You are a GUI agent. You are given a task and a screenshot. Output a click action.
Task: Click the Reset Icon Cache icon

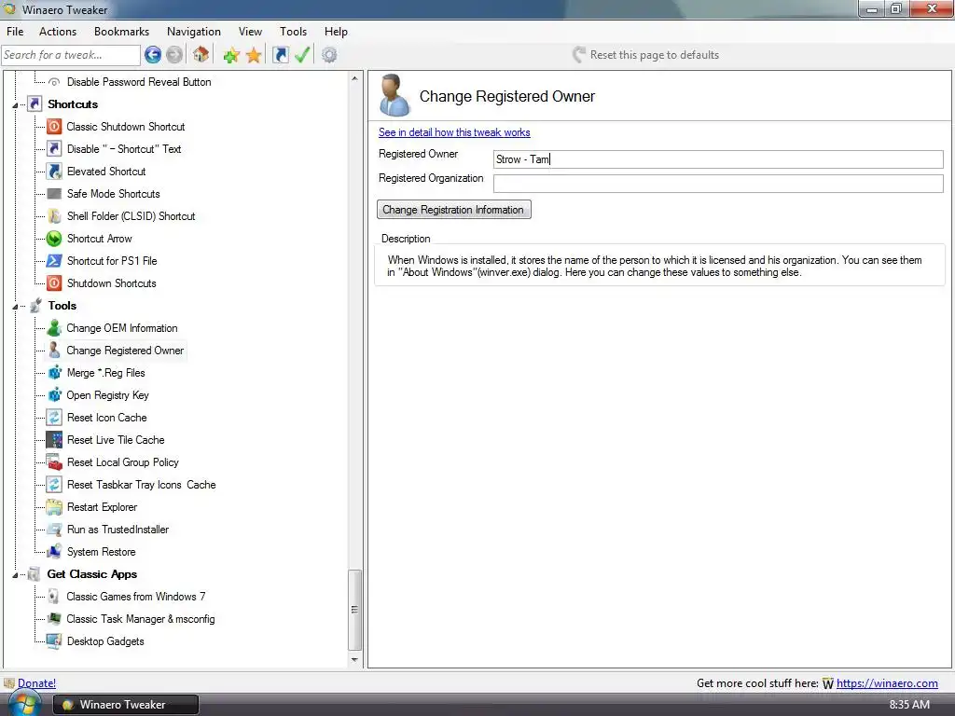[x=54, y=418]
